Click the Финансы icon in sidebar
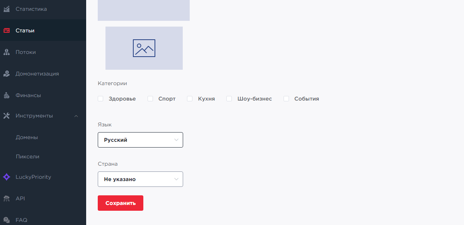 (7, 95)
